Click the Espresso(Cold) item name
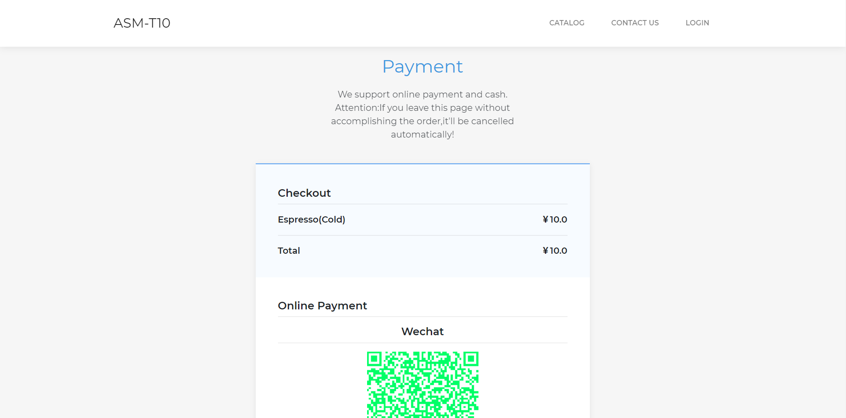 click(311, 219)
